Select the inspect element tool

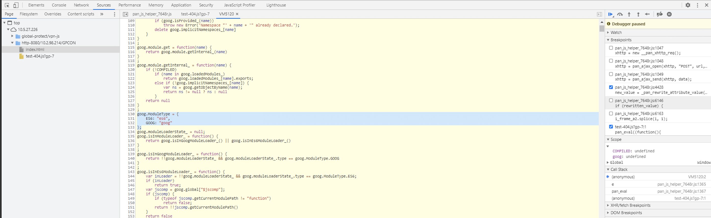tap(7, 5)
